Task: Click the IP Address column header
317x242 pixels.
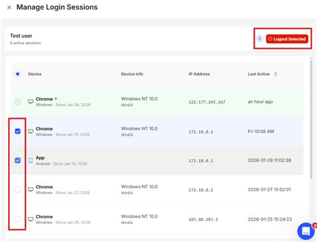Action: pyautogui.click(x=199, y=74)
